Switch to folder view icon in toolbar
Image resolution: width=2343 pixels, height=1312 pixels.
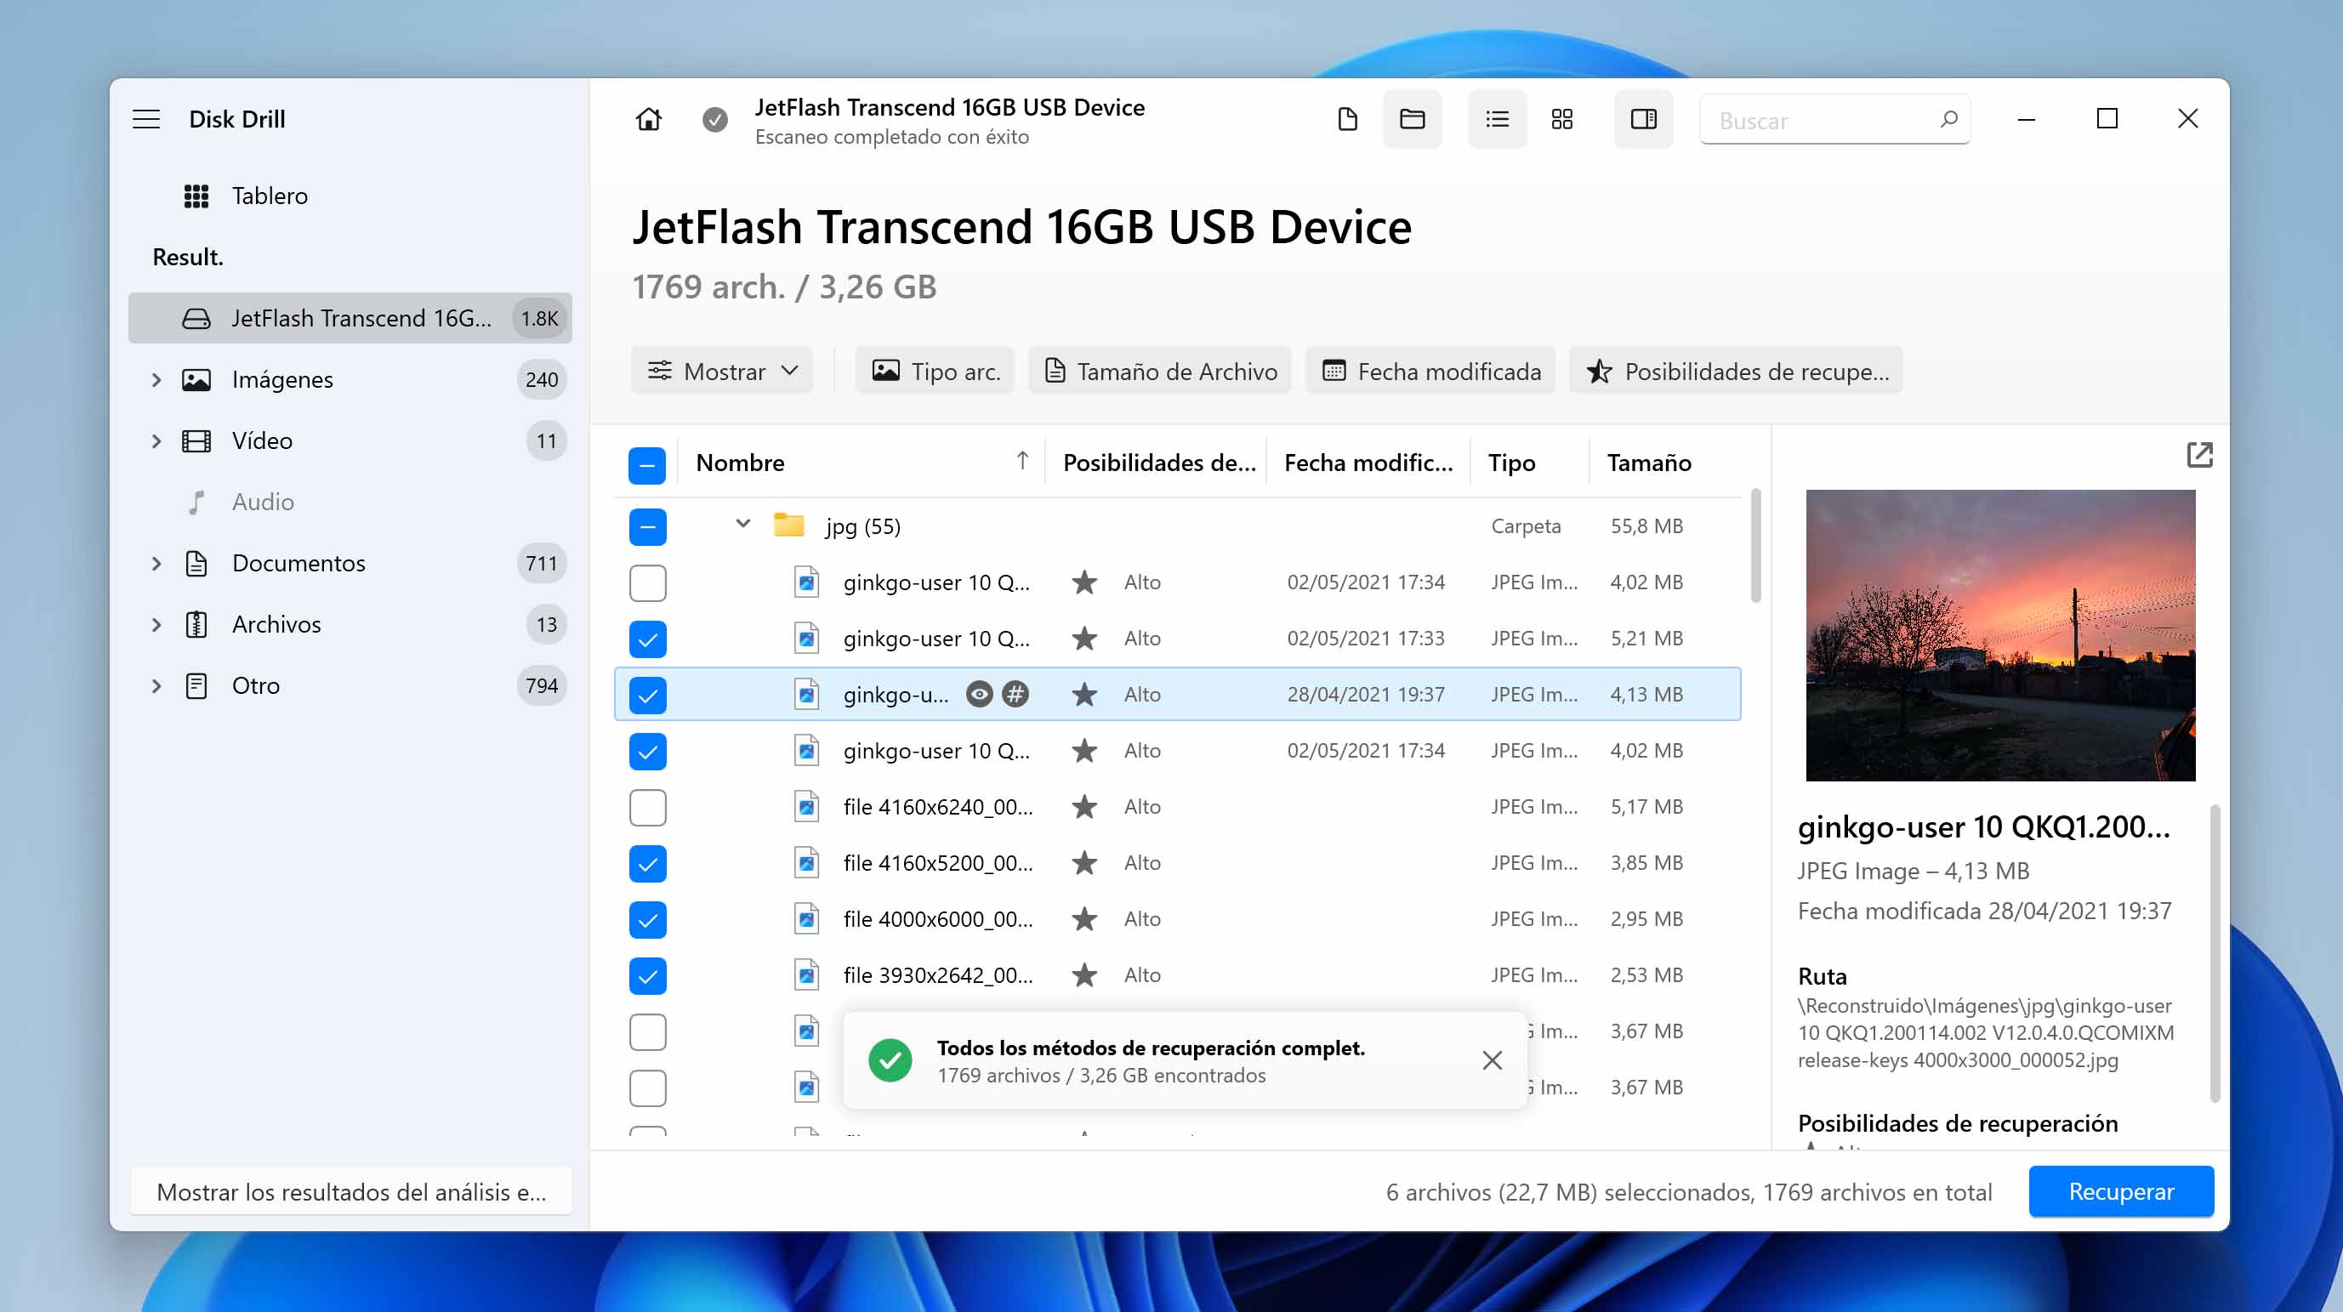[1412, 119]
